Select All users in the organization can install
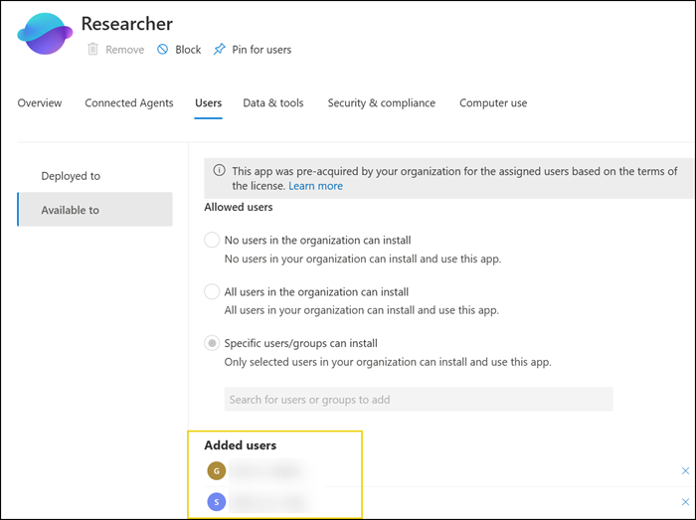This screenshot has height=520, width=696. [212, 292]
